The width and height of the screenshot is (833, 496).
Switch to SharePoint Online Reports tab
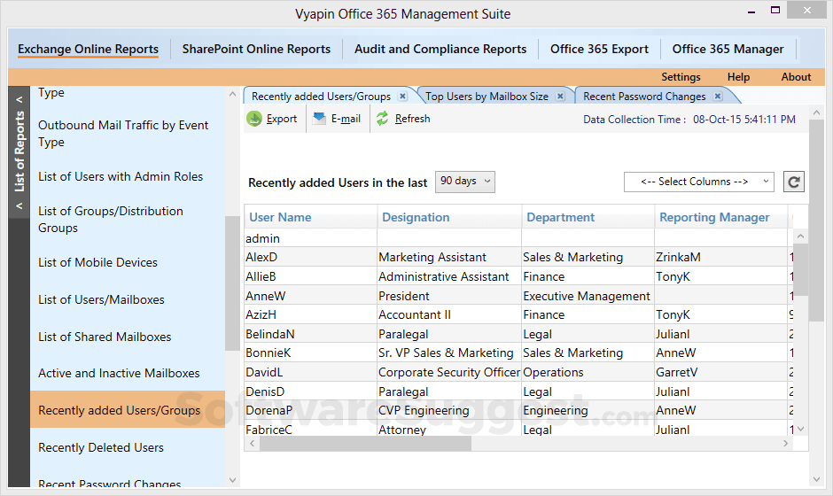click(x=256, y=50)
